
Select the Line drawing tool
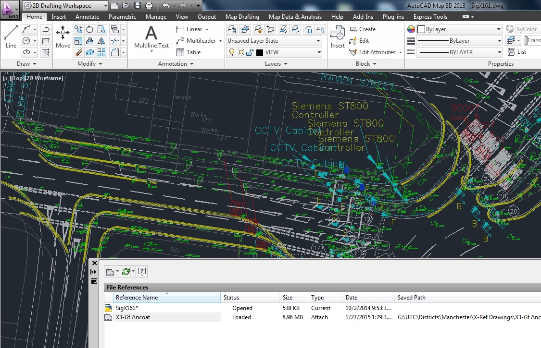pos(11,36)
